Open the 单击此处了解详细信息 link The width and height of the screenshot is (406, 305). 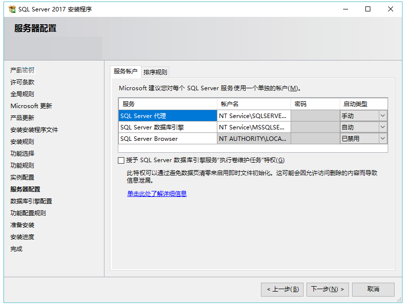click(x=157, y=194)
